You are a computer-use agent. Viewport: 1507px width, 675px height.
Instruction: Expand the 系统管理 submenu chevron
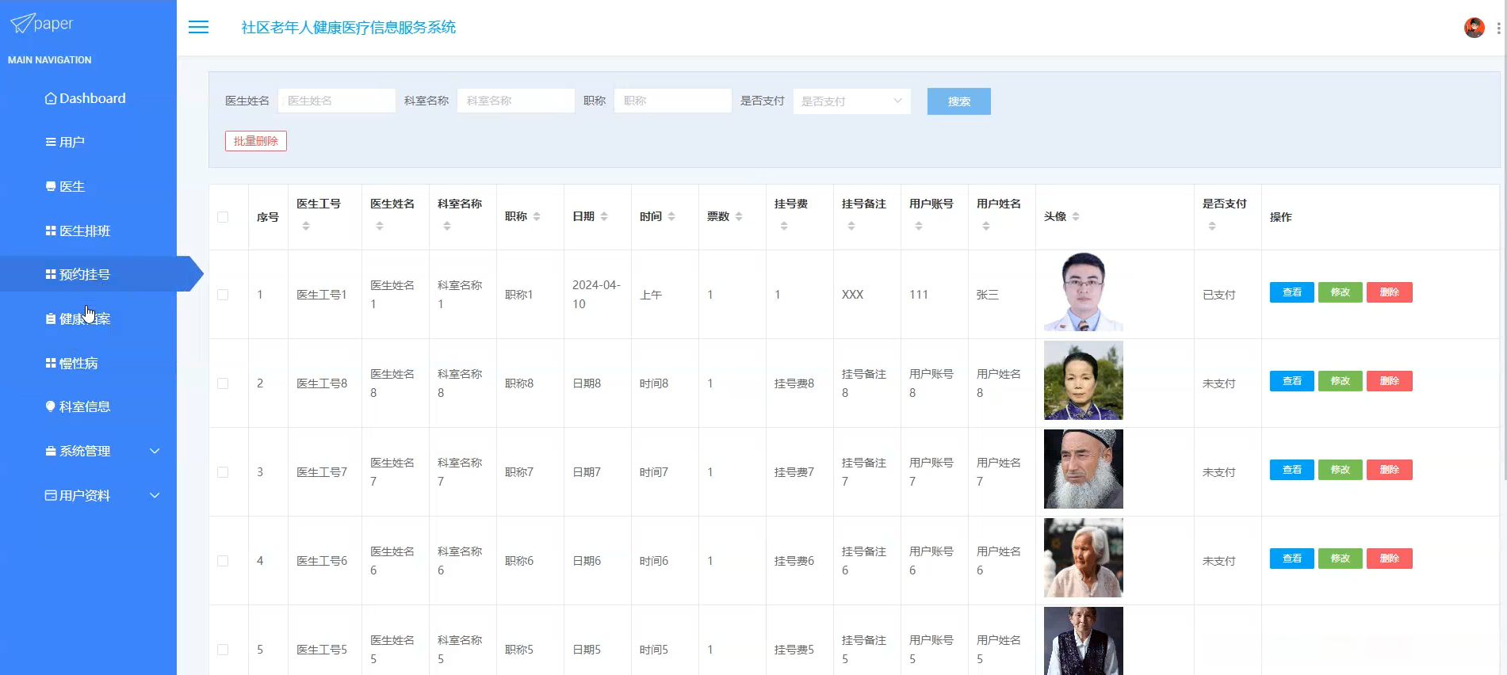(155, 451)
